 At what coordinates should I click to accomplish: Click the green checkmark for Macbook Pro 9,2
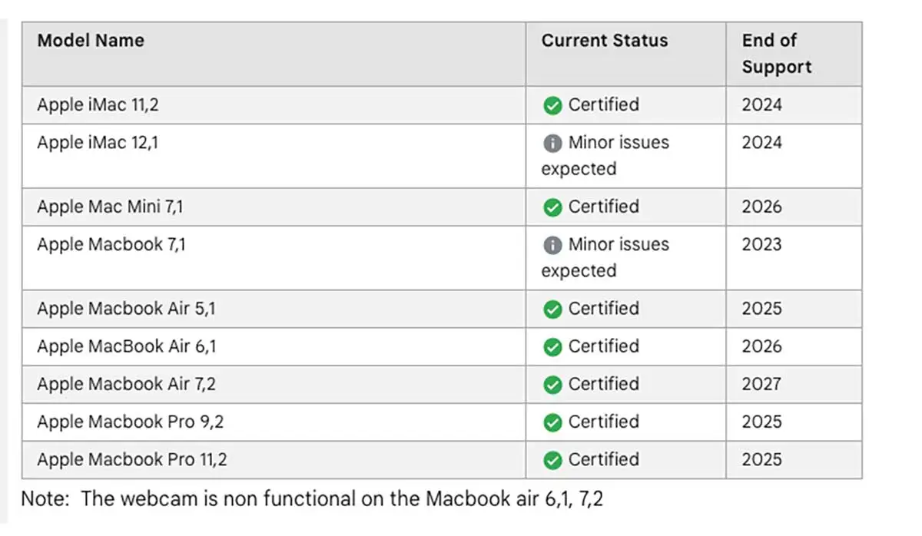click(552, 422)
